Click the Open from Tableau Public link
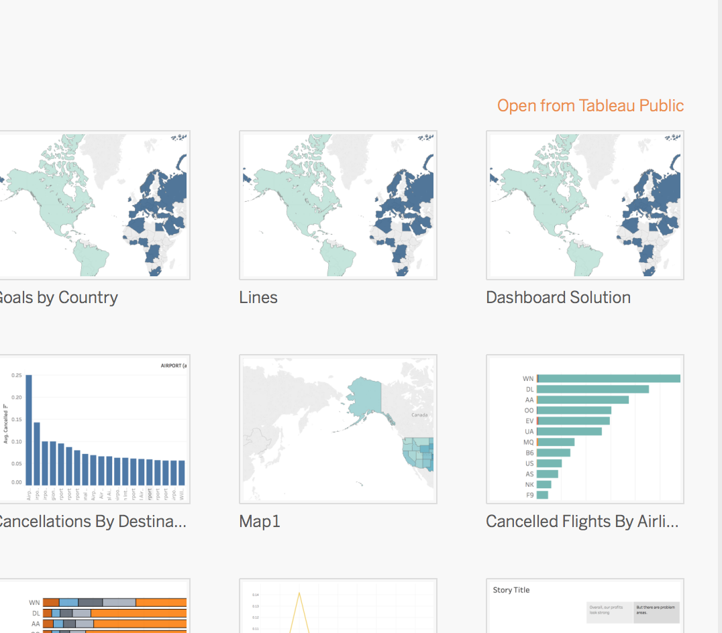Image resolution: width=722 pixels, height=633 pixels. [590, 106]
